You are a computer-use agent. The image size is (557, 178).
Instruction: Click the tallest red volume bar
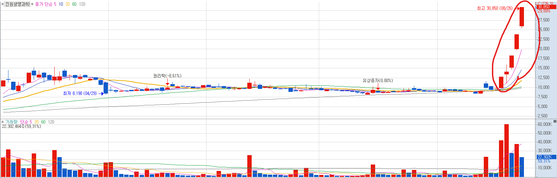[506, 150]
